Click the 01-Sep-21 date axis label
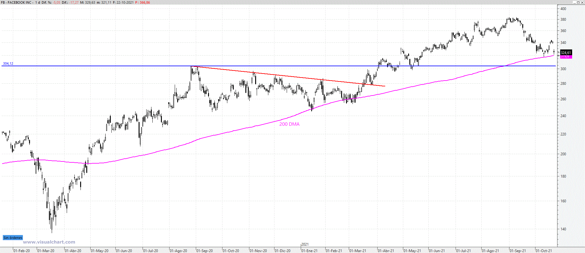This screenshot has height=253, width=585. [518, 251]
